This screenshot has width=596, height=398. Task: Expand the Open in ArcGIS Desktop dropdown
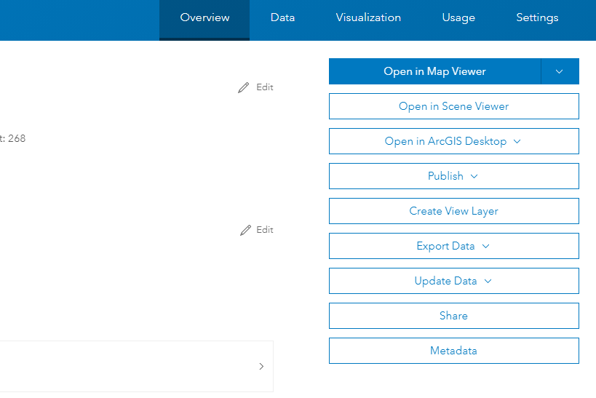[x=517, y=141]
